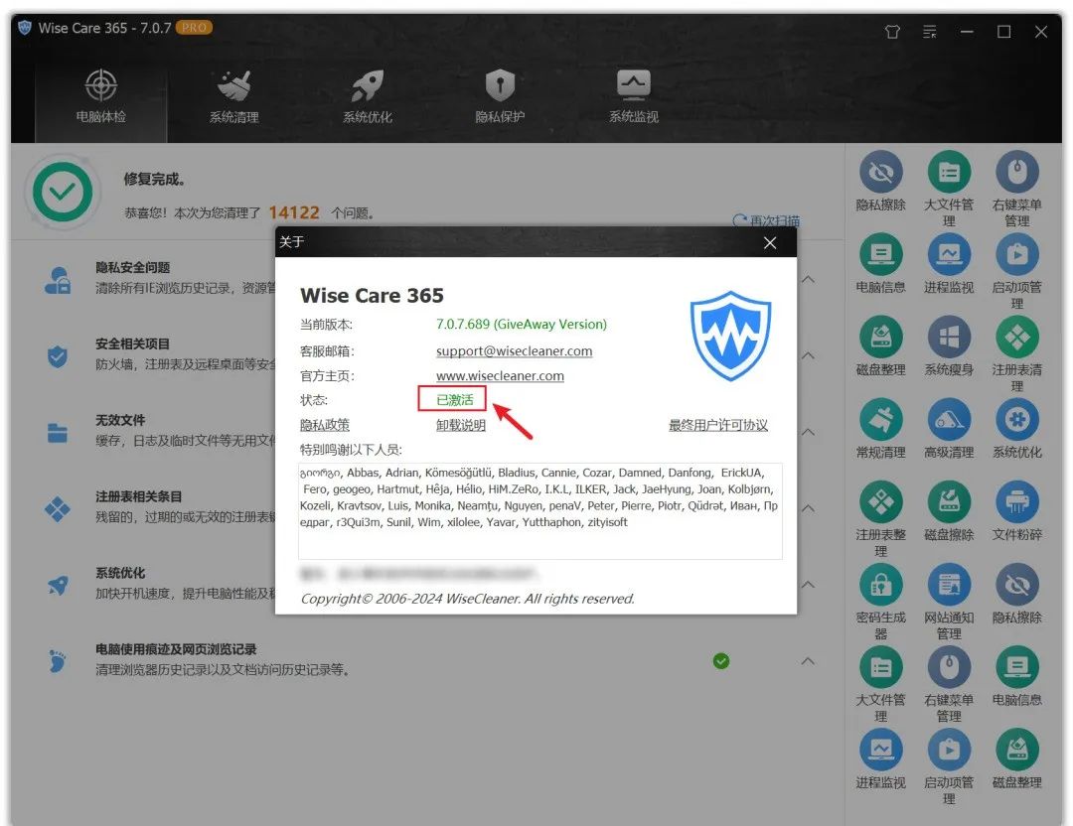Switch to 系统清理 tab

point(234,96)
